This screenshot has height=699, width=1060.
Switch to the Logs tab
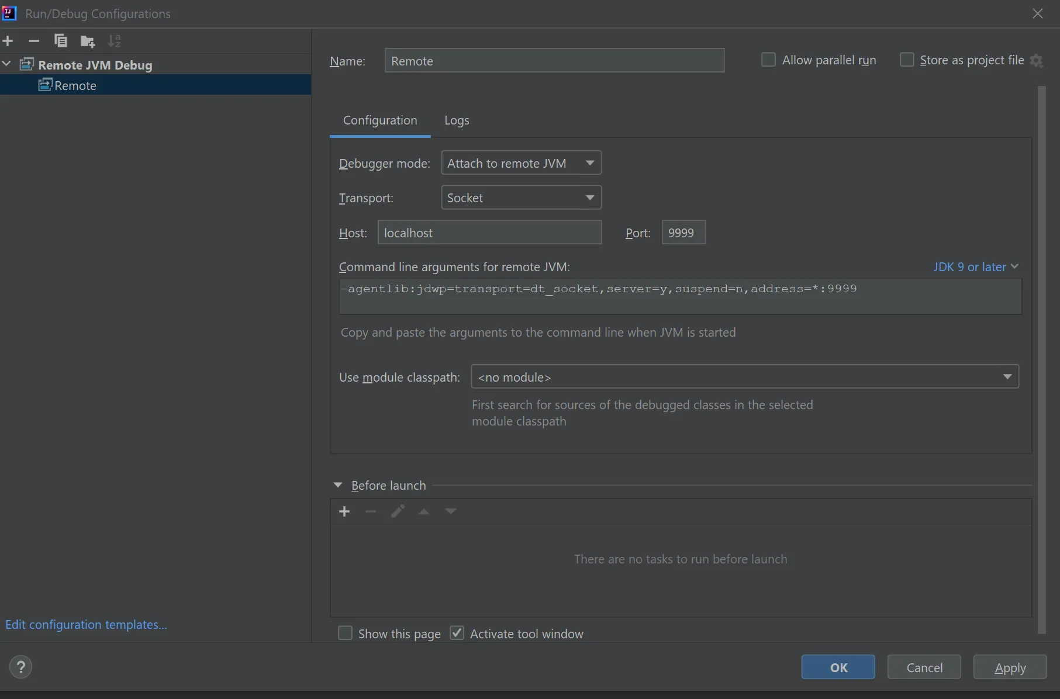pos(457,120)
